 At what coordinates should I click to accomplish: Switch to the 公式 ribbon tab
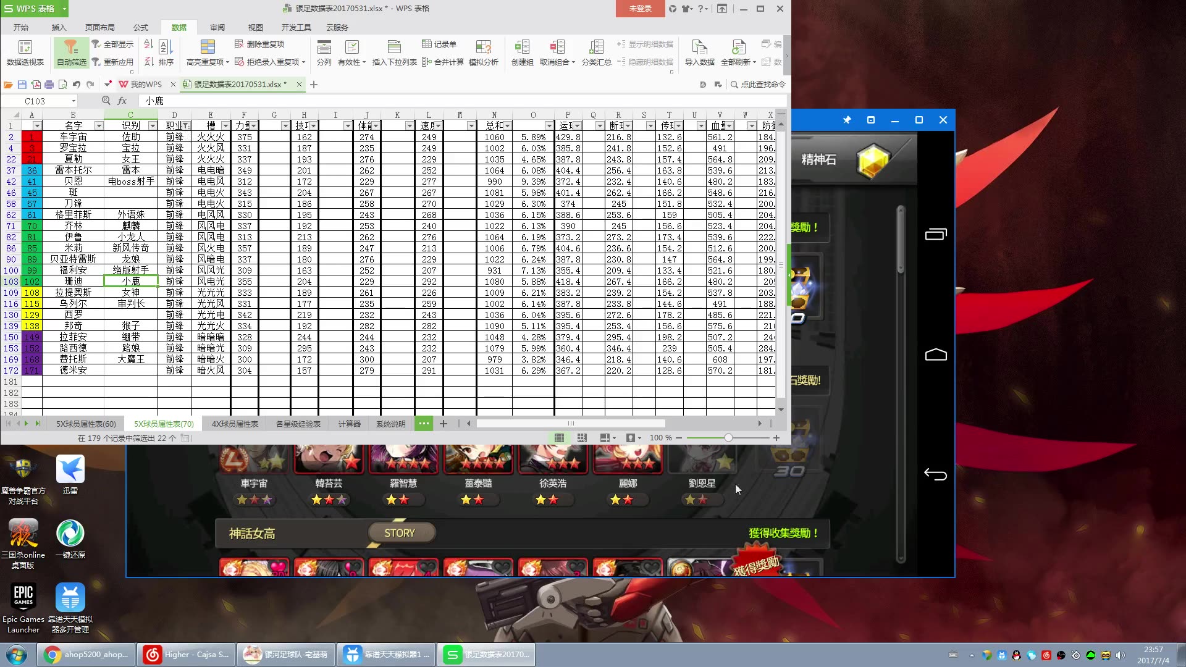click(141, 27)
